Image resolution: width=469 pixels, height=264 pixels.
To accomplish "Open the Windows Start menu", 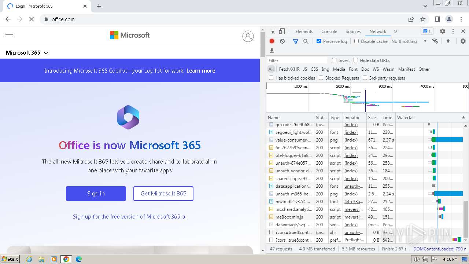I will point(10,259).
